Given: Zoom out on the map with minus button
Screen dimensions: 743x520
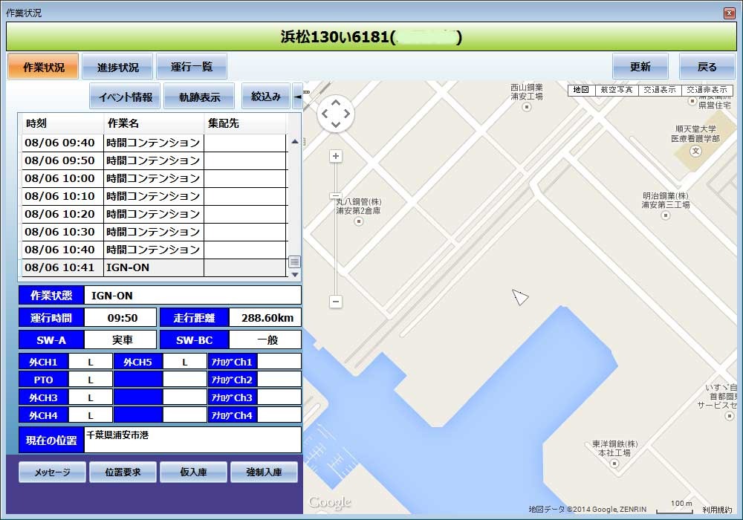Looking at the screenshot, I should pos(336,302).
